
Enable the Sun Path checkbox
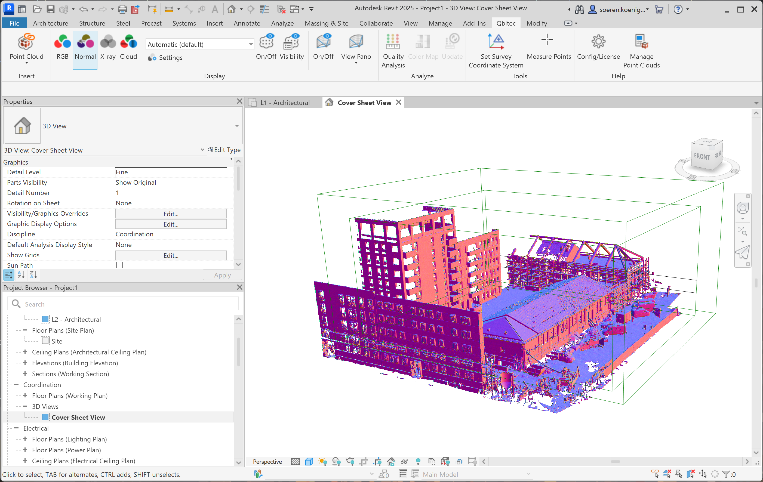119,265
